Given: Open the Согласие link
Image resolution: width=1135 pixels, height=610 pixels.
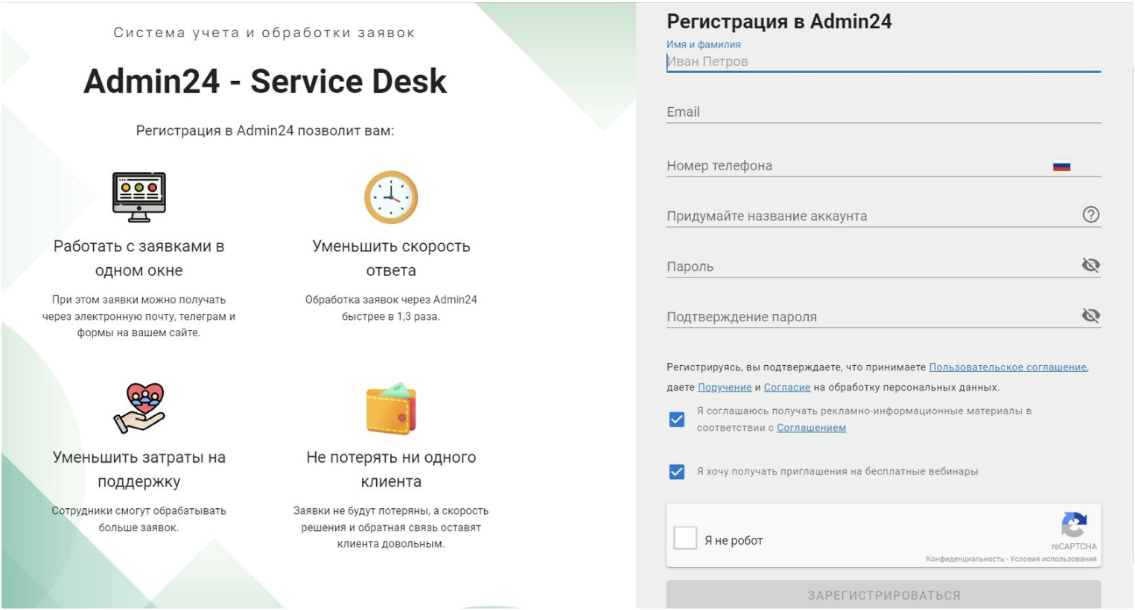Looking at the screenshot, I should [787, 388].
